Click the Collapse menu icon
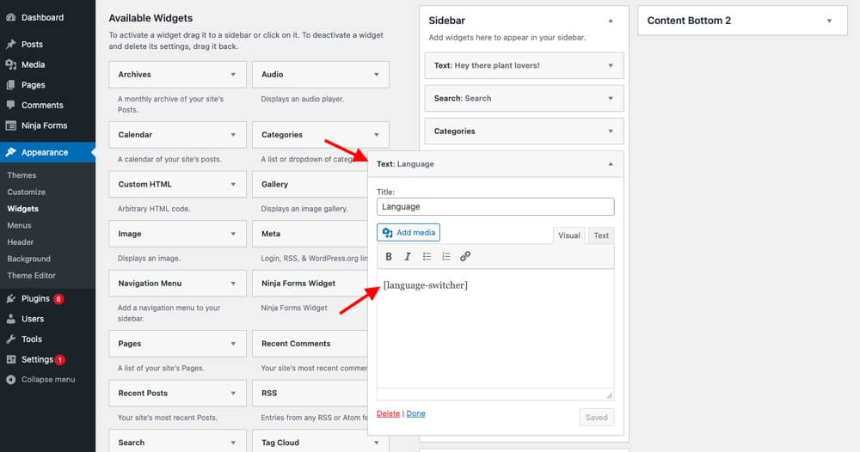The image size is (860, 452). [10, 379]
